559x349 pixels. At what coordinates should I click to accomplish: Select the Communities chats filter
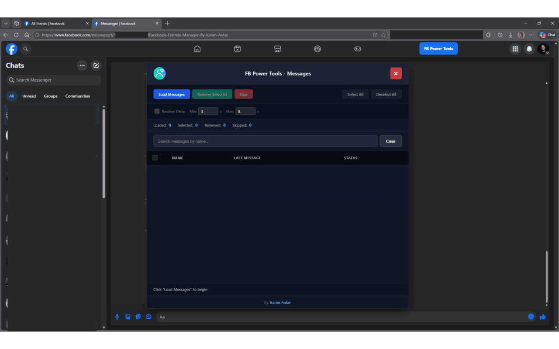click(78, 96)
